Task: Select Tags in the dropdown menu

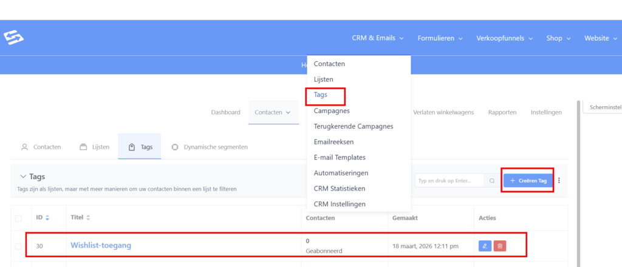Action: pyautogui.click(x=321, y=95)
